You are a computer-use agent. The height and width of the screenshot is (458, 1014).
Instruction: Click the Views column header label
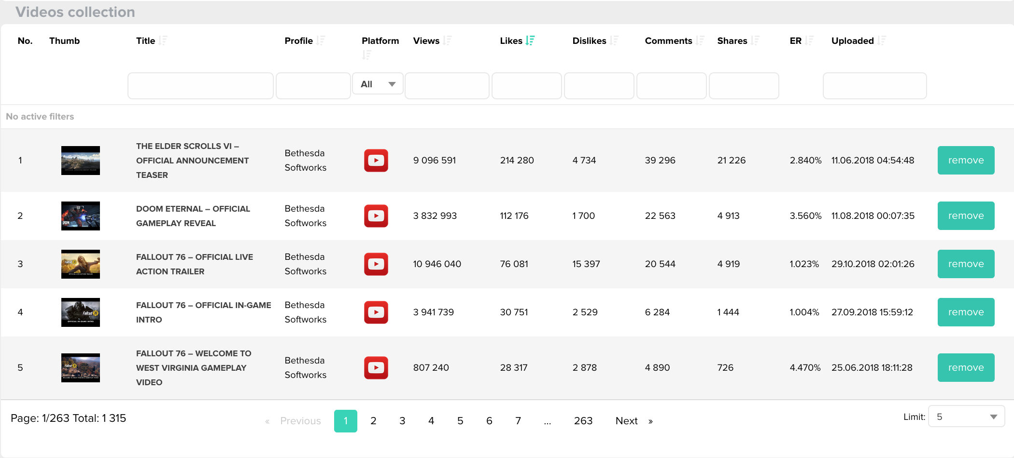[x=426, y=40]
